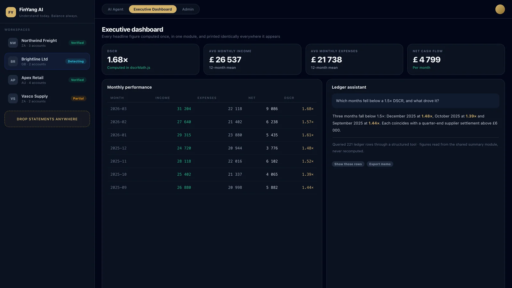Select the 2026-03 month row
Viewport: 512px width, 288px height.
[212, 109]
